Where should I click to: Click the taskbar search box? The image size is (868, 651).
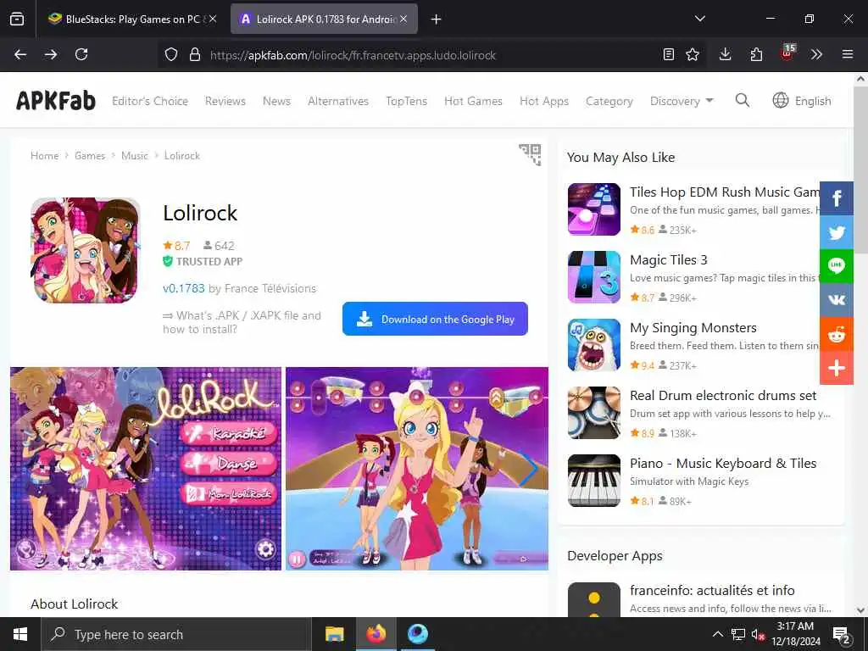pos(176,634)
